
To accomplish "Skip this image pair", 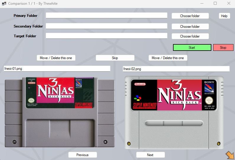I will pos(115,58).
